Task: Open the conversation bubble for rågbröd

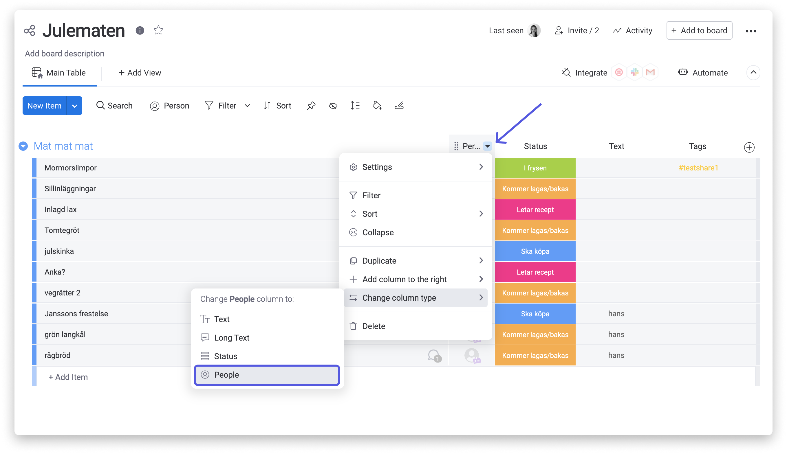Action: [434, 355]
